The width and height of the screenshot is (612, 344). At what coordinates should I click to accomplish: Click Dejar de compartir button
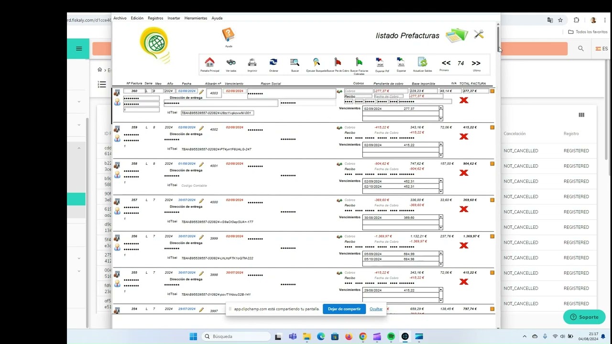point(344,309)
